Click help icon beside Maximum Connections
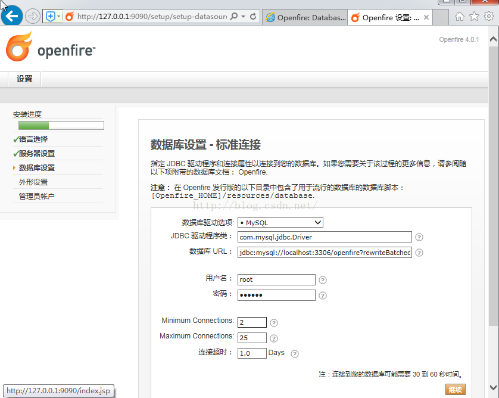Image resolution: width=499 pixels, height=398 pixels. point(274,338)
